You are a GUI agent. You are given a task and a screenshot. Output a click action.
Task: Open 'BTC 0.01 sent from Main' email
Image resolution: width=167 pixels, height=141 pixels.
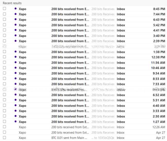[69, 138]
